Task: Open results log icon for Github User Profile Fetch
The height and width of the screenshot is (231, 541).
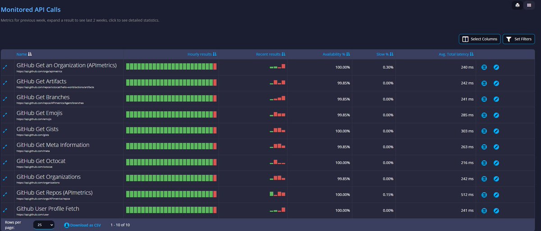Action: (x=484, y=210)
